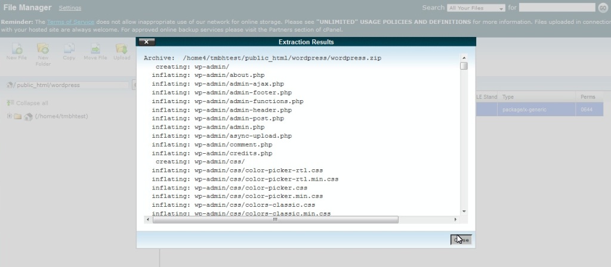Image resolution: width=611 pixels, height=267 pixels.
Task: Click the Extraction Results title bar
Action: [x=306, y=42]
